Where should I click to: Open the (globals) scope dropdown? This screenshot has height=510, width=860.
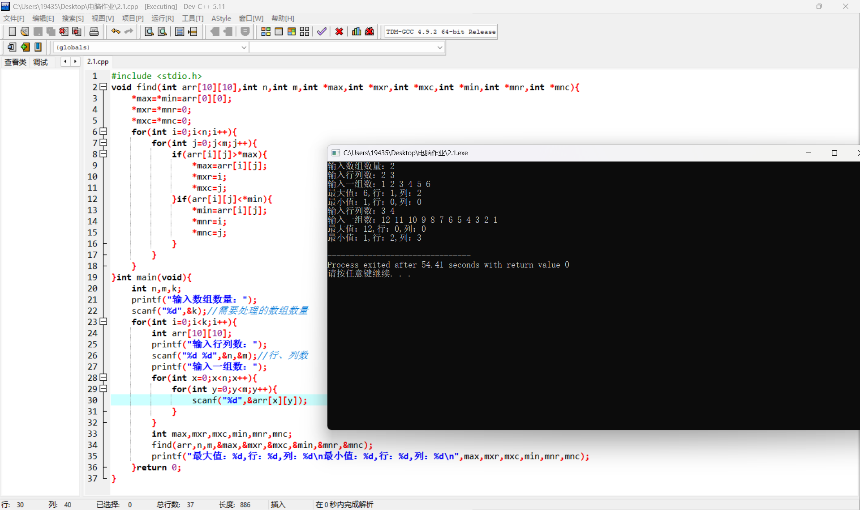pyautogui.click(x=244, y=47)
